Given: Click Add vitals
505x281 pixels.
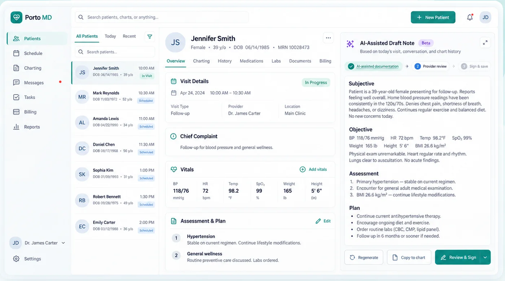Looking at the screenshot, I should pyautogui.click(x=313, y=169).
